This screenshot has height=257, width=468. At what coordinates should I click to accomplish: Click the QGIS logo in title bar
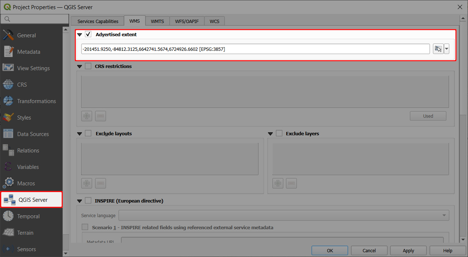click(7, 7)
